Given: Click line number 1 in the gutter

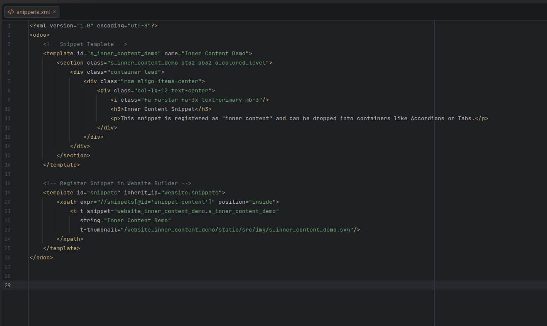Looking at the screenshot, I should [9, 26].
